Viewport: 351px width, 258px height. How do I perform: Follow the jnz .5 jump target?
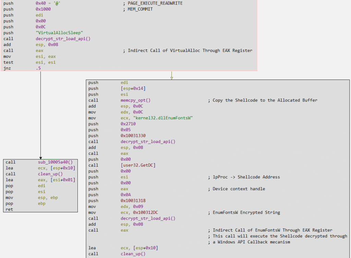coord(39,68)
